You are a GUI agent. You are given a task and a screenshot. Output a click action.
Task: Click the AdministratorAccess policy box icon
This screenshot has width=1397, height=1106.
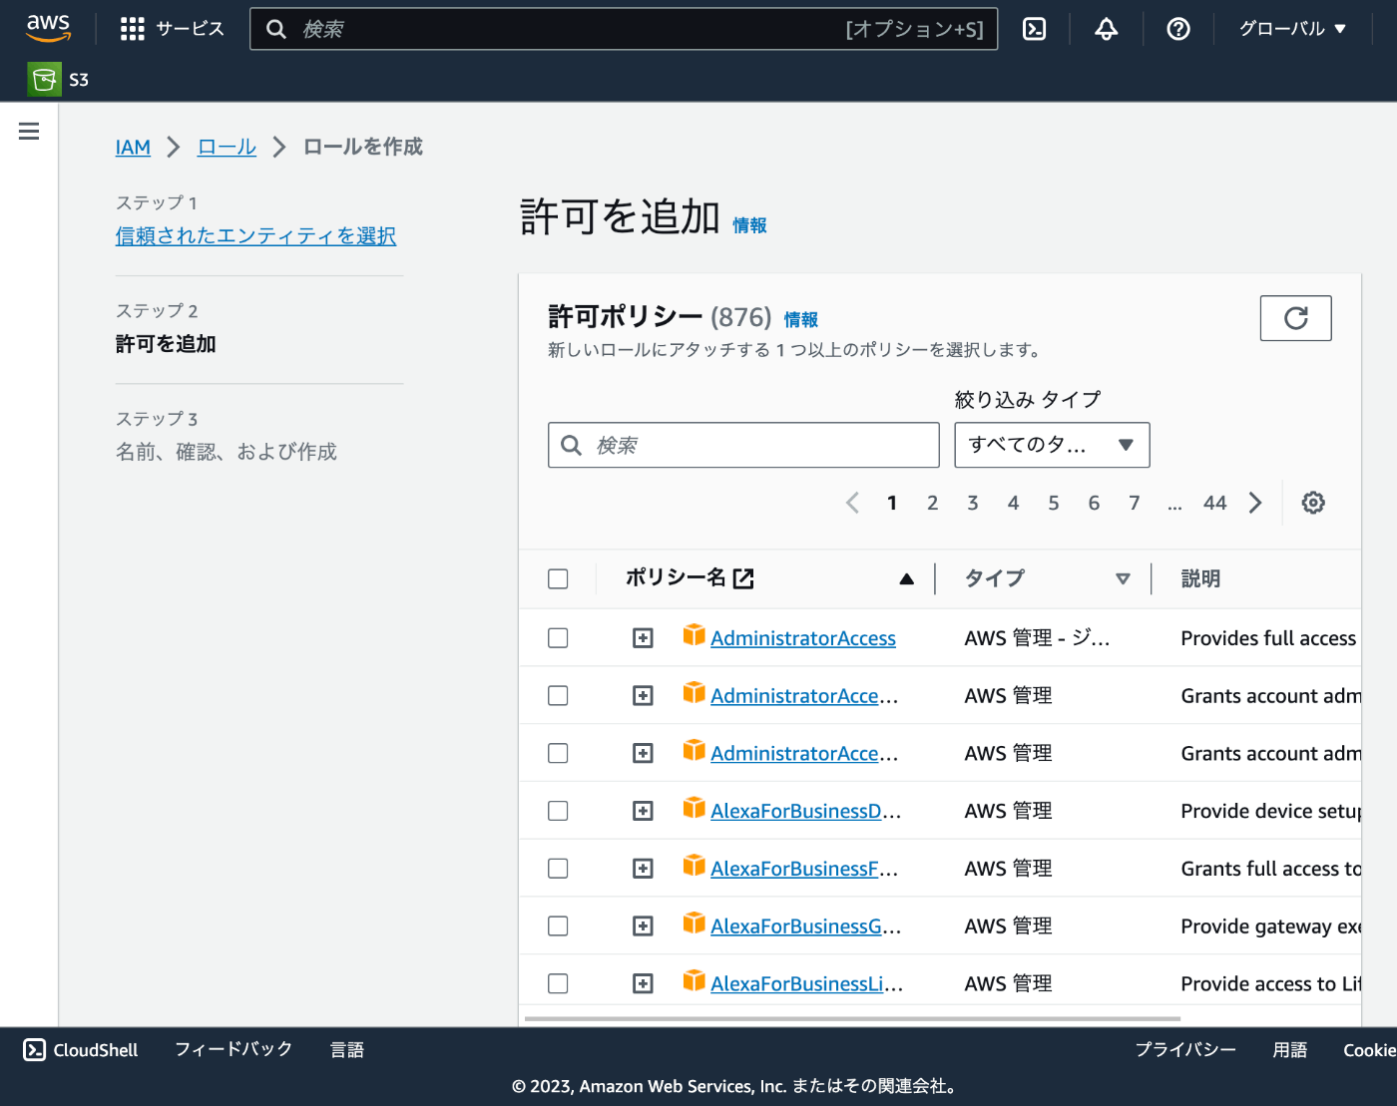click(x=695, y=635)
